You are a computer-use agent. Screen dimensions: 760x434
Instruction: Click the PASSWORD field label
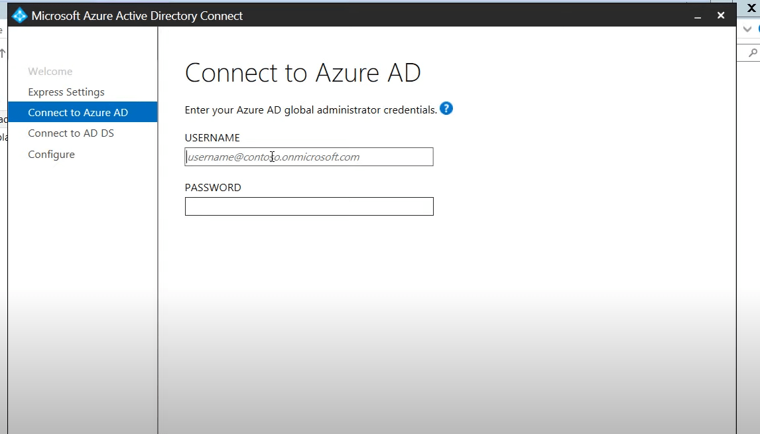point(213,188)
